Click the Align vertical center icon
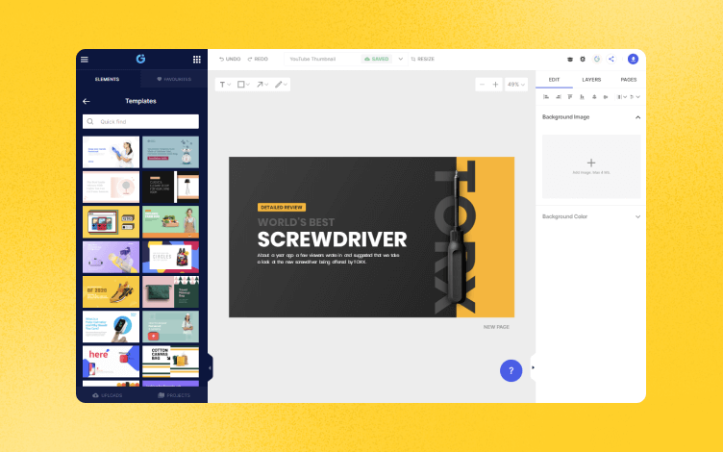The height and width of the screenshot is (452, 723). click(594, 97)
